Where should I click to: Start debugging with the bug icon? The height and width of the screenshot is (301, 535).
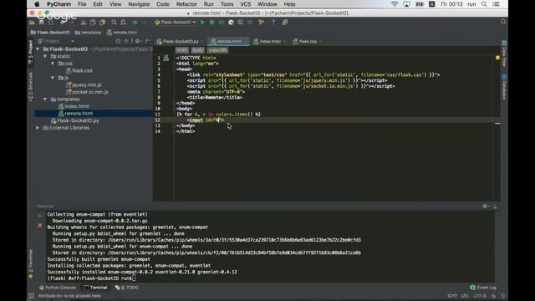point(211,23)
